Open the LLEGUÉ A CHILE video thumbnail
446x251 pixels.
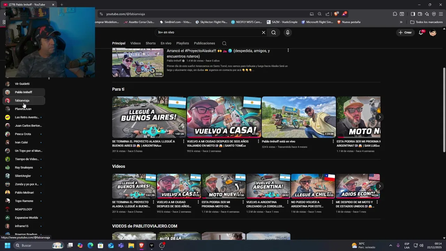click(x=313, y=186)
